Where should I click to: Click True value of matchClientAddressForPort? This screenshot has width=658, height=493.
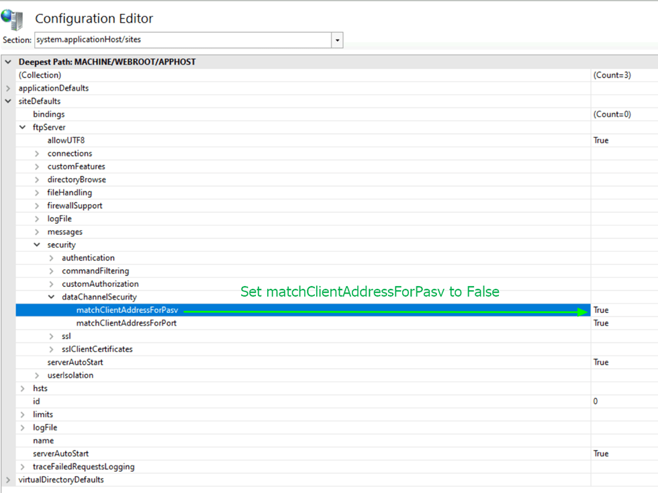601,323
